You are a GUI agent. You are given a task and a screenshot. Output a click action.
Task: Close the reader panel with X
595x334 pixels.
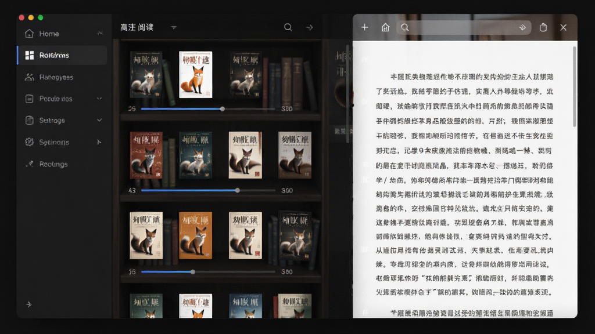tap(563, 27)
